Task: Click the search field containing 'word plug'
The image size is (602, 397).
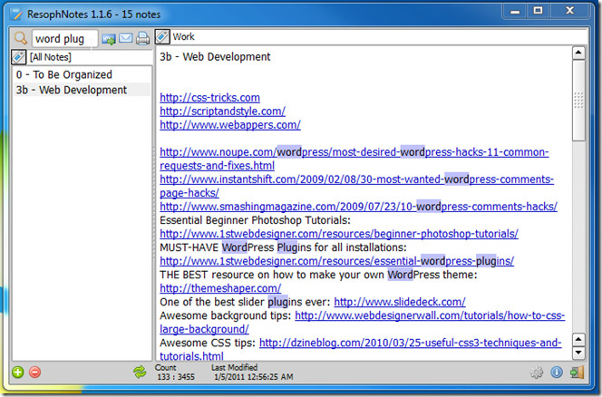Action: (x=64, y=39)
